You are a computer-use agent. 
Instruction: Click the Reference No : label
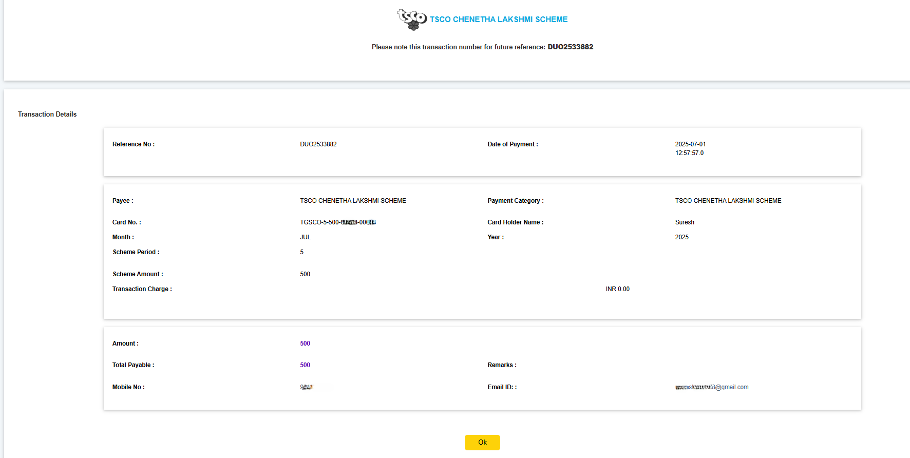[x=134, y=144]
